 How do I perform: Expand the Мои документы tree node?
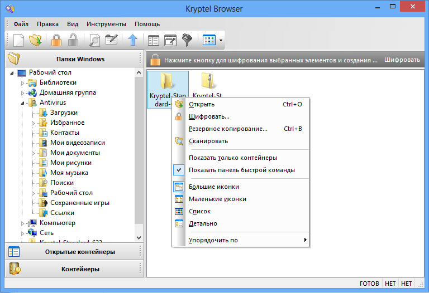point(33,153)
